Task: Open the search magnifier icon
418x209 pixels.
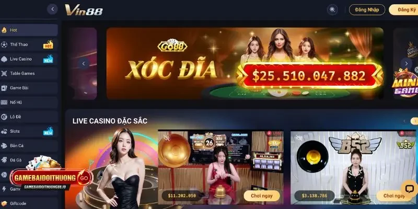Action: (x=332, y=9)
